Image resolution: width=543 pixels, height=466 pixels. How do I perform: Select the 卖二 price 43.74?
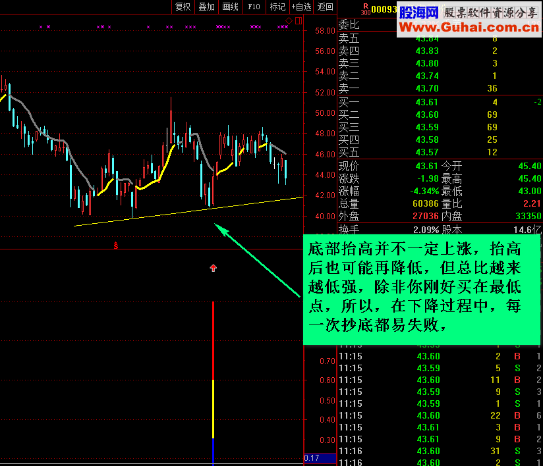427,76
